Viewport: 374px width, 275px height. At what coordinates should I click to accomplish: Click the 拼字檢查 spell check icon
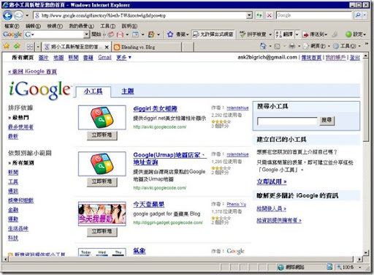243,34
